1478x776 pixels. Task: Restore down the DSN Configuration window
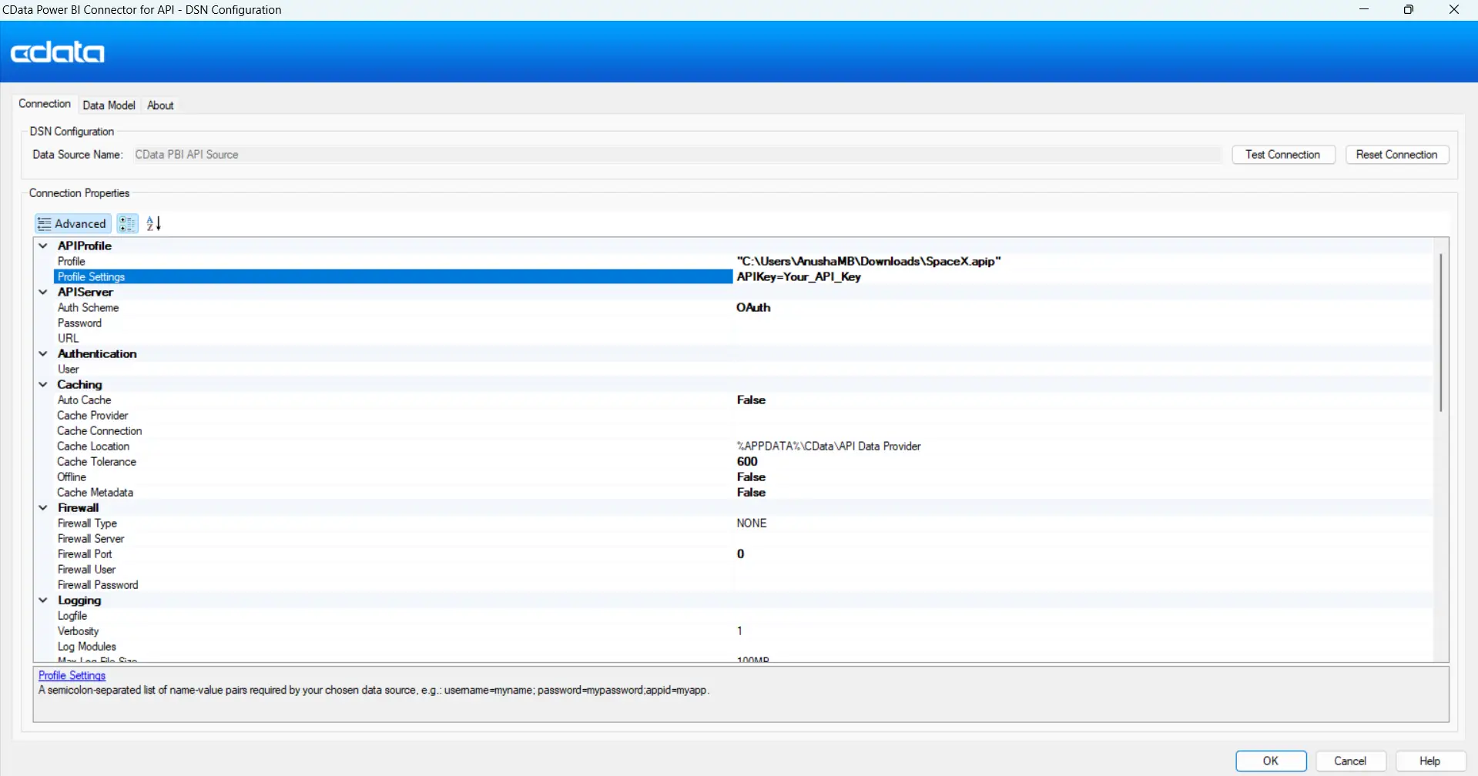click(x=1409, y=9)
